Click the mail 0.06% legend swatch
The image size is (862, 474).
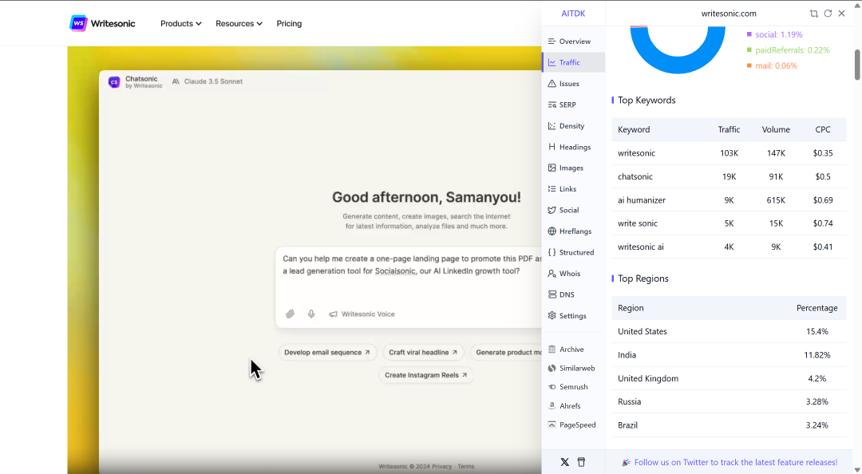749,66
